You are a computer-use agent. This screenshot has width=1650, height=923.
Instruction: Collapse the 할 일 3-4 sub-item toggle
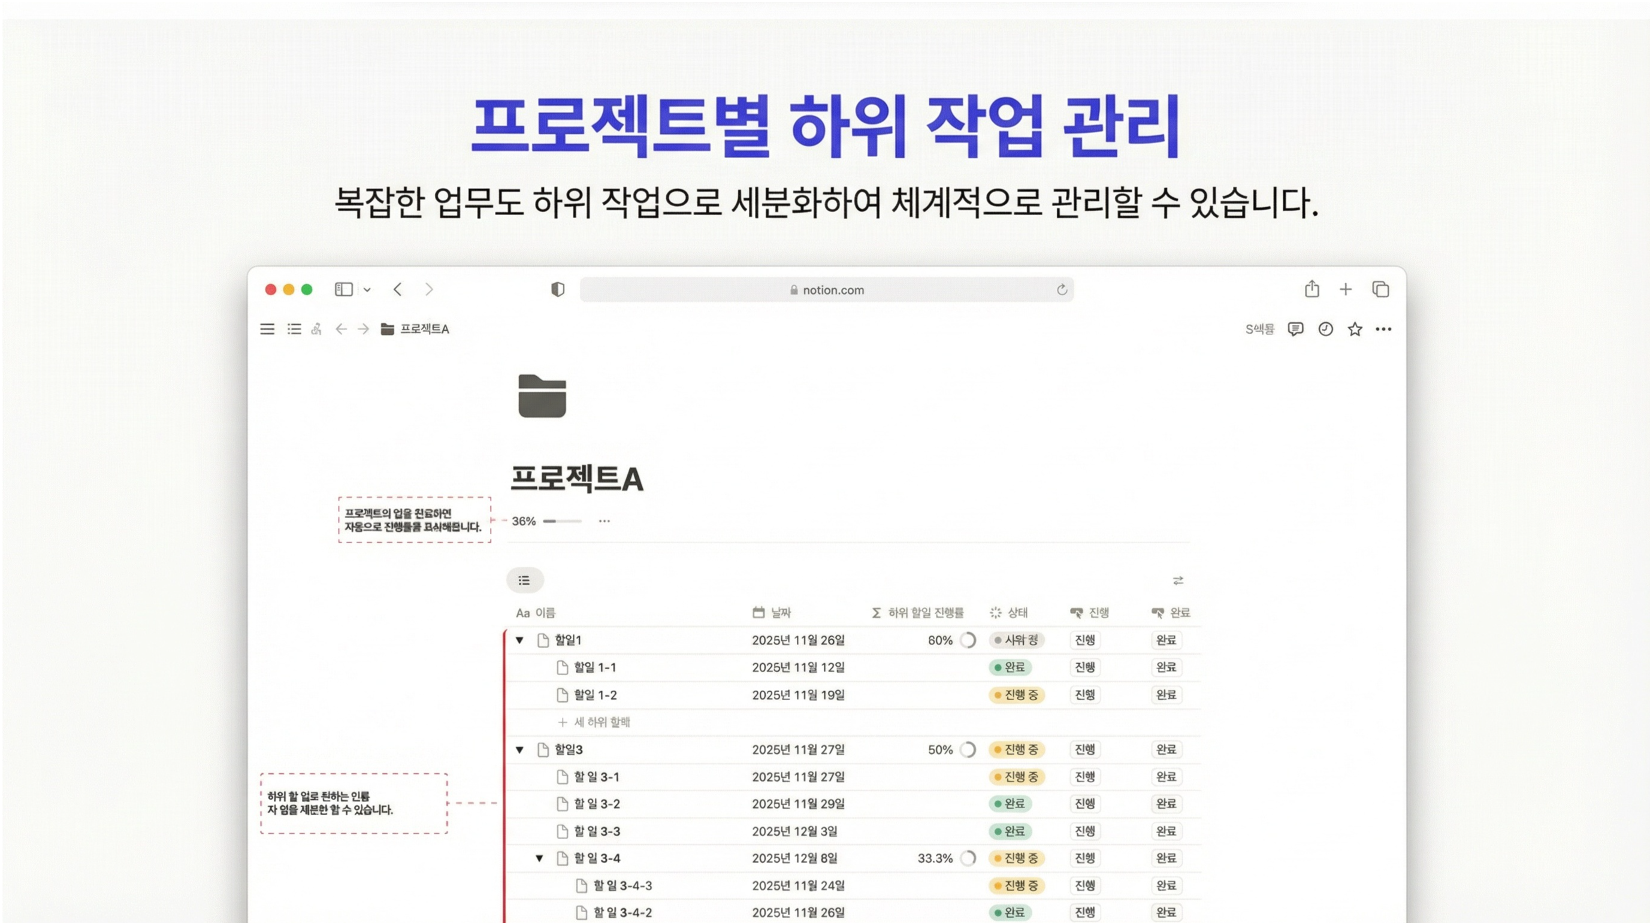click(539, 858)
